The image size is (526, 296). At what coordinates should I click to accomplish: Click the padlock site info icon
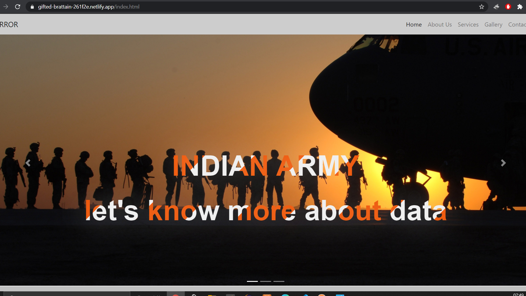pos(32,7)
